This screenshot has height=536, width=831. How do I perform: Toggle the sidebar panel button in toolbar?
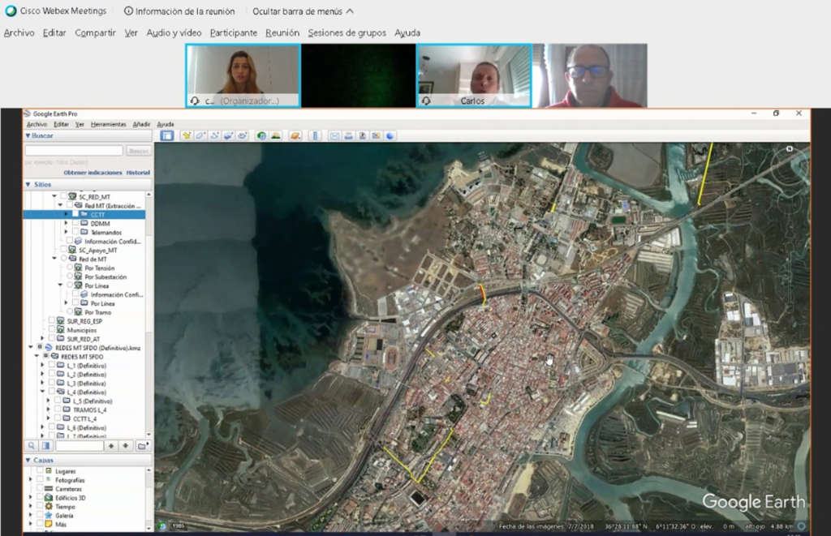(x=167, y=135)
